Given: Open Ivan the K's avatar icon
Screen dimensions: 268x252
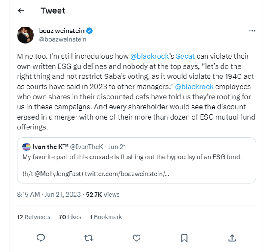Looking at the screenshot, I should (26, 147).
